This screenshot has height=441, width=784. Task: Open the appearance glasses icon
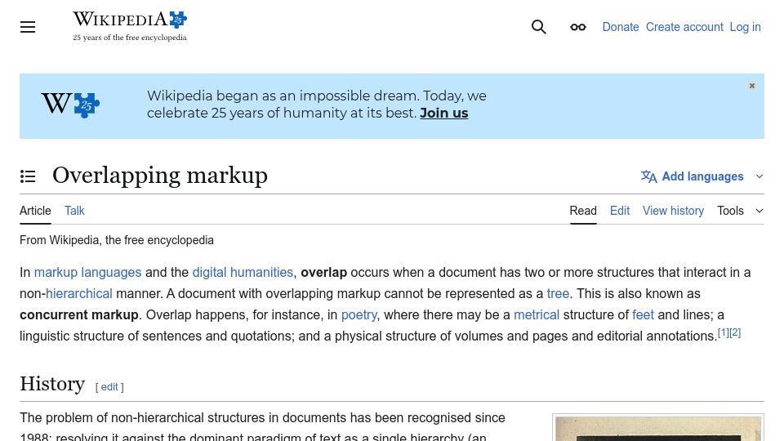tap(578, 27)
